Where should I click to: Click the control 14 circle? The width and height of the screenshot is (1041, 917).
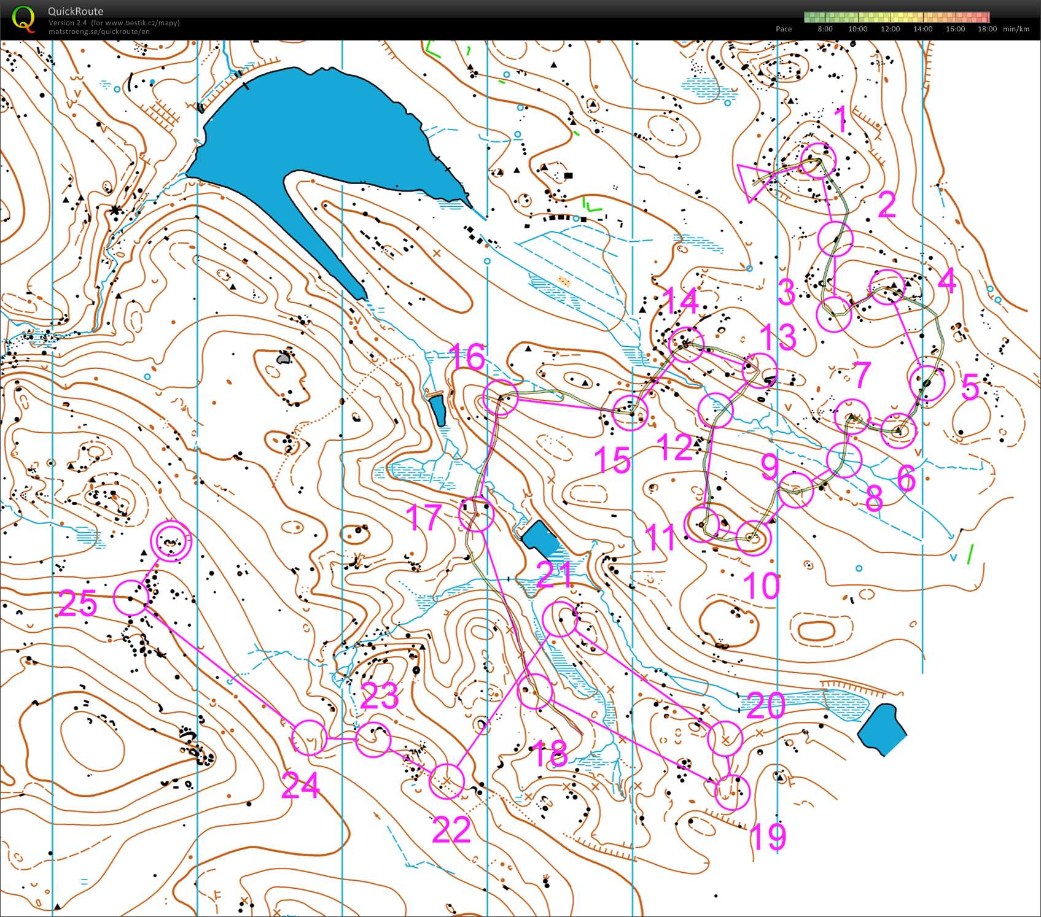click(686, 344)
